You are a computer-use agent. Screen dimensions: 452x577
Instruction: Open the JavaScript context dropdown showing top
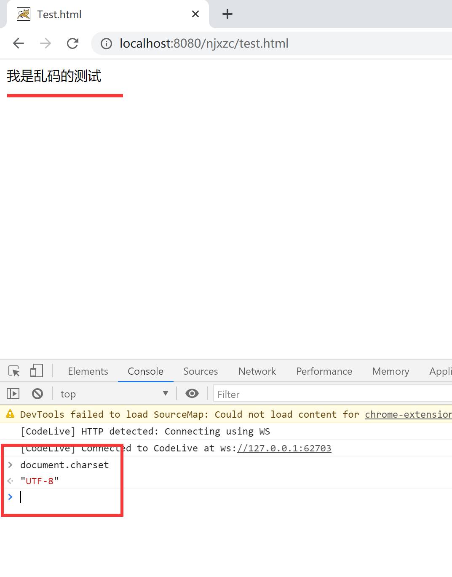[114, 394]
